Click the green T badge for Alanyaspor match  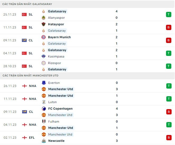pyautogui.click(x=169, y=14)
